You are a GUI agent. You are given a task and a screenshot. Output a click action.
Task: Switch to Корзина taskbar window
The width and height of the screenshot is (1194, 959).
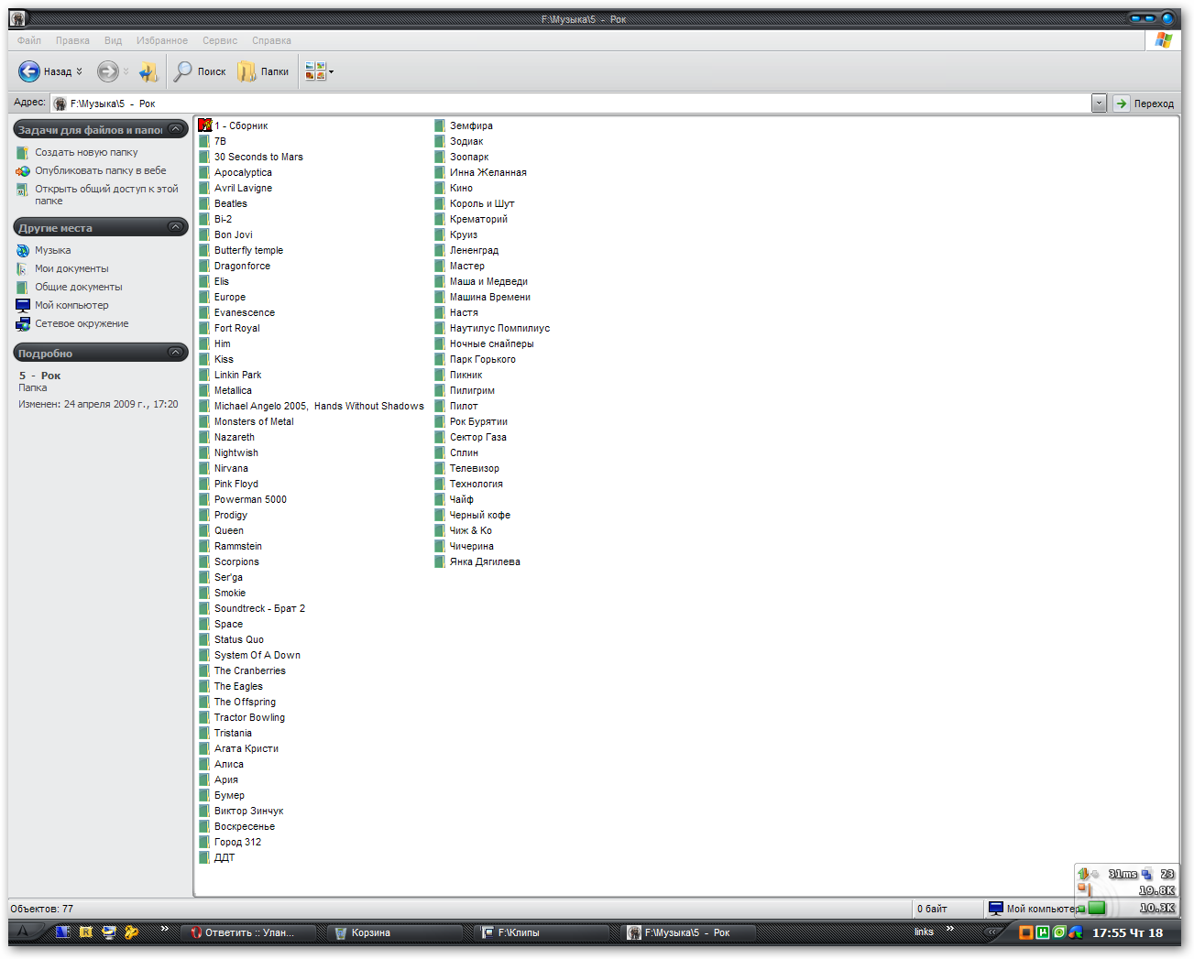(370, 932)
